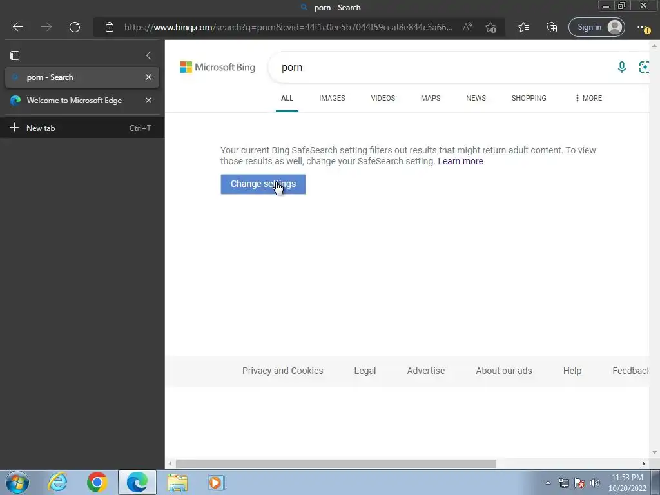Collapse the vertical tabs pane
660x495 pixels.
click(x=148, y=55)
